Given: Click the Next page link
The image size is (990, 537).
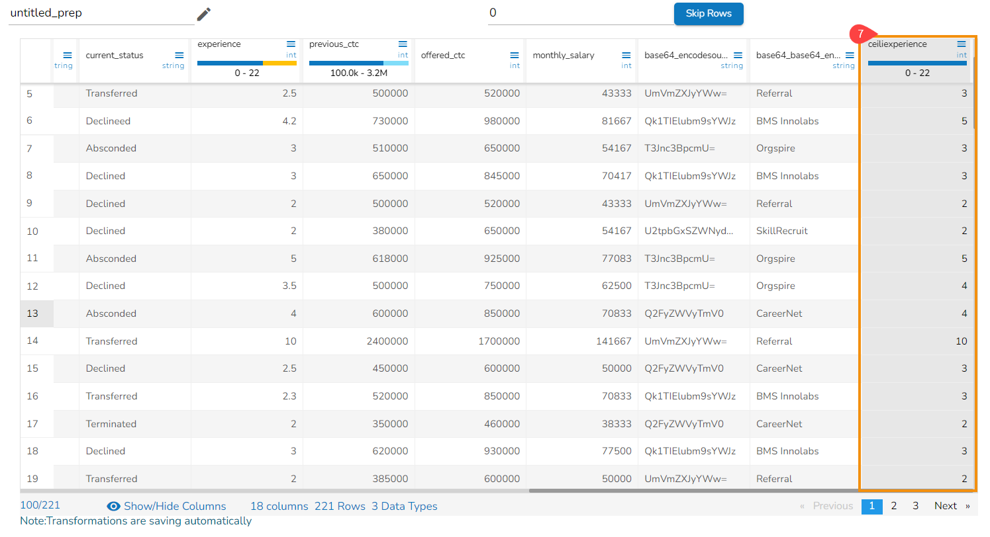Looking at the screenshot, I should coord(946,506).
